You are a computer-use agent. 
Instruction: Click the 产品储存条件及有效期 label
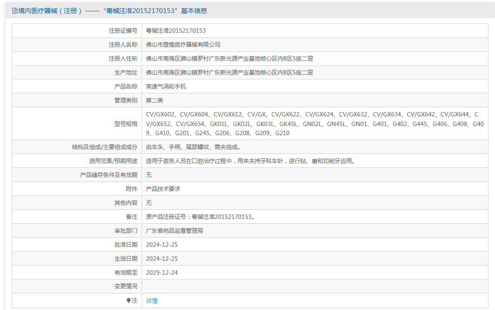tap(108, 175)
